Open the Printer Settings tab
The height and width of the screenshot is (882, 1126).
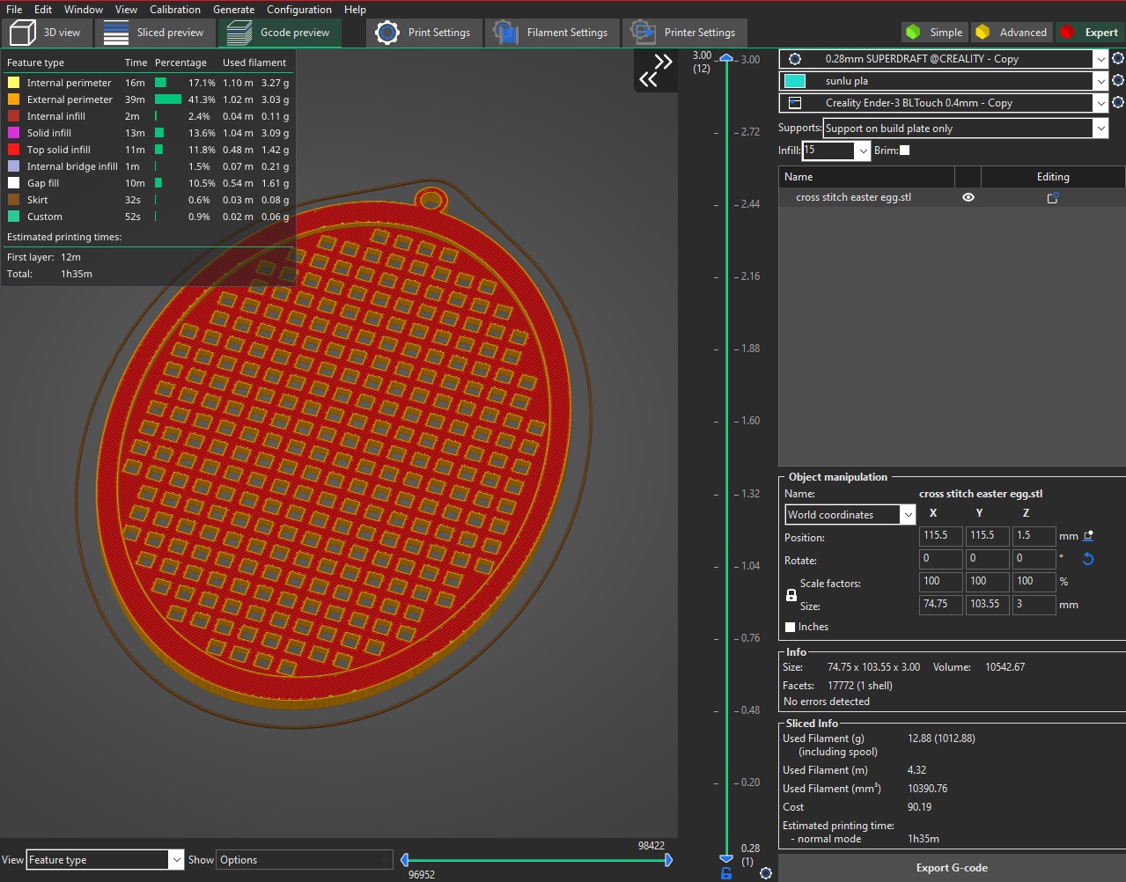(x=684, y=33)
